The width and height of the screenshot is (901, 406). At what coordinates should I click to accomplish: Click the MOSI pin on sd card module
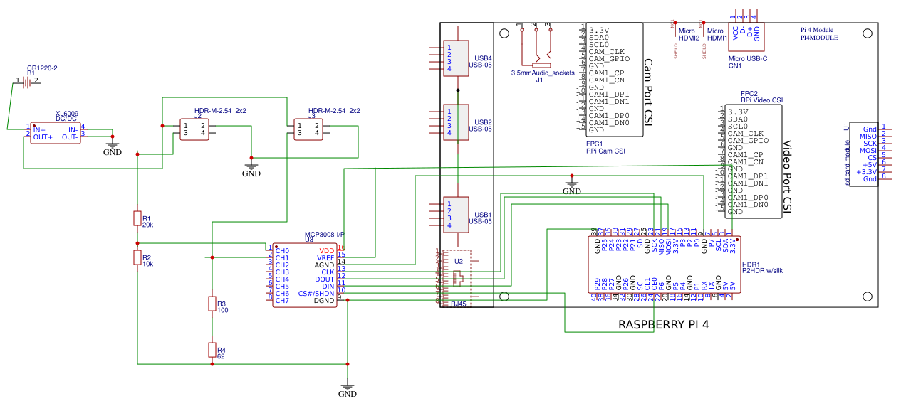point(868,150)
